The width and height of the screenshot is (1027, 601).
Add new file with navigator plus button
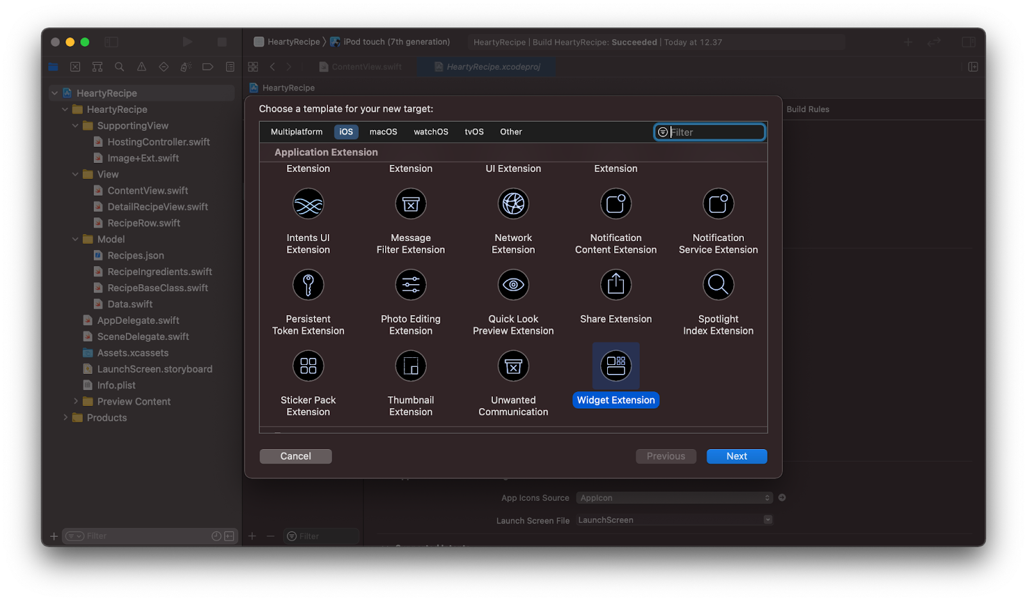pyautogui.click(x=54, y=536)
